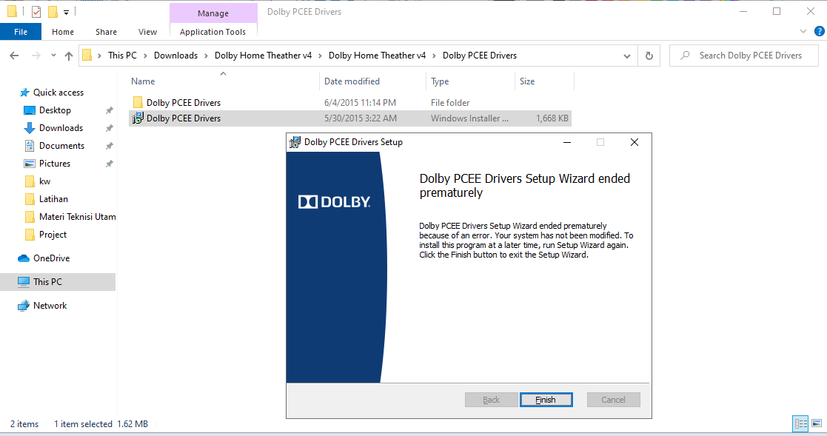This screenshot has width=827, height=436.
Task: Open Documents in navigation pane
Action: coord(61,146)
